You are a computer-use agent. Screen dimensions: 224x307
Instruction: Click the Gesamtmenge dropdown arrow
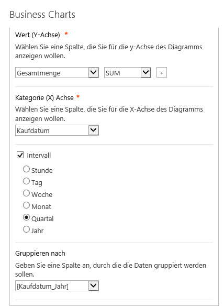click(93, 73)
